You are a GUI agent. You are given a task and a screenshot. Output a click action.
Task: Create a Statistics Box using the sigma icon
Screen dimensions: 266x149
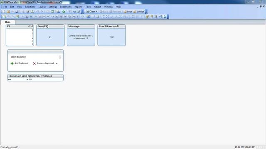[27, 17]
